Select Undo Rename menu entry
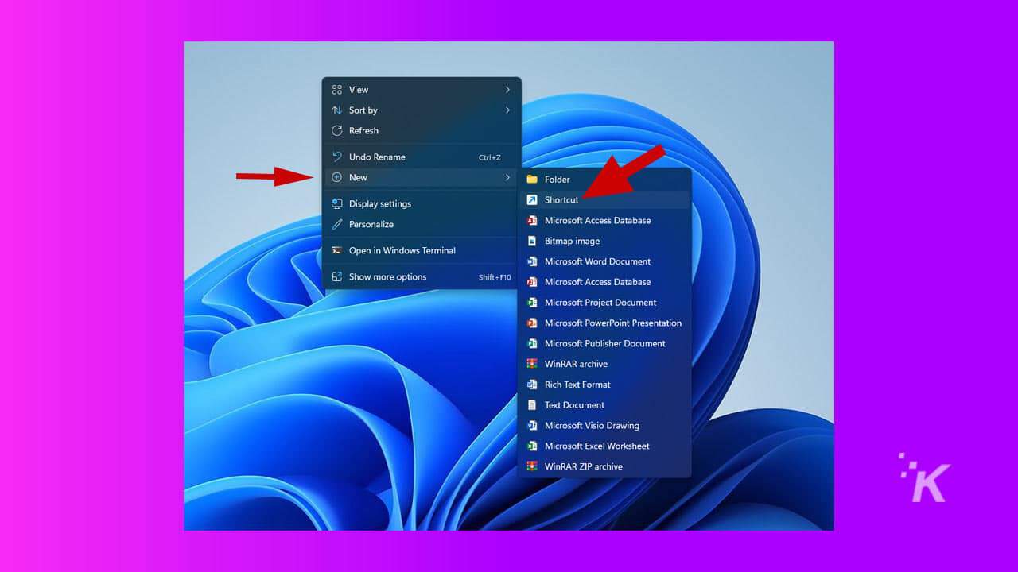 [422, 157]
